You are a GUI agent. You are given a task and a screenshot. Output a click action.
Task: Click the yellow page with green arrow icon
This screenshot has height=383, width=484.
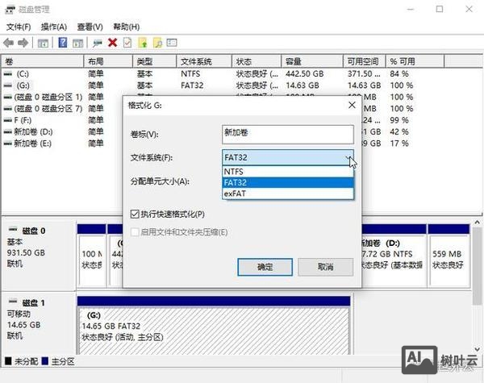[143, 43]
